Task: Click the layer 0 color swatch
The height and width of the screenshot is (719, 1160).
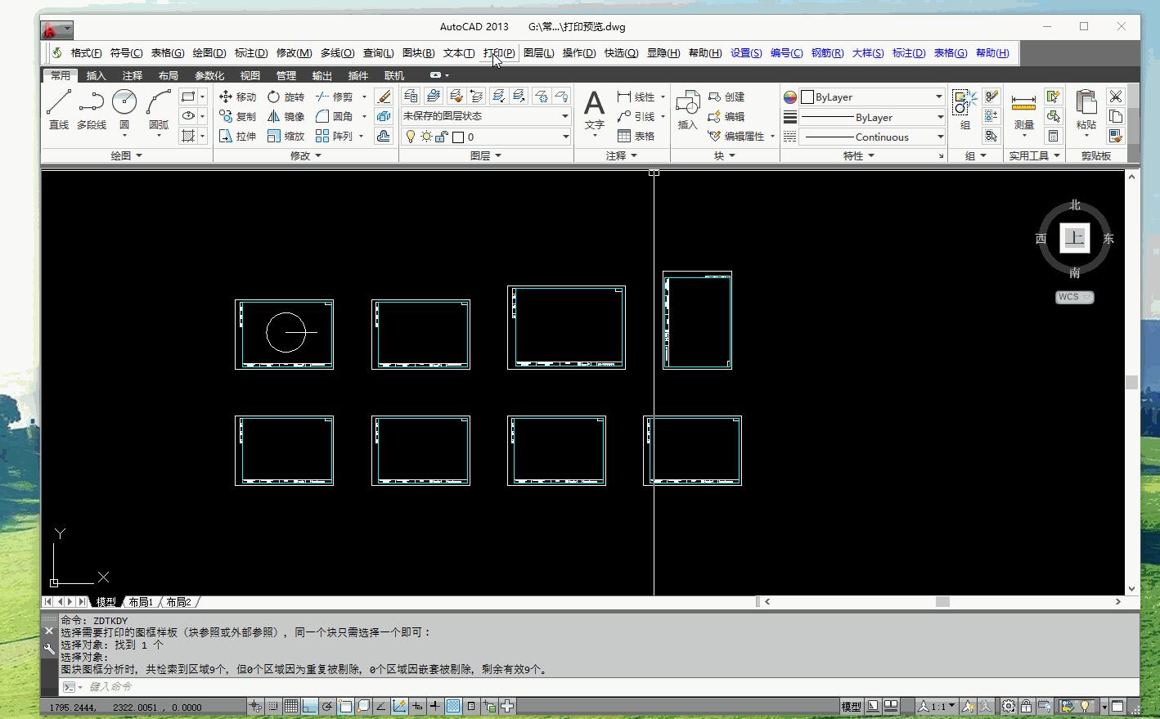Action: (x=458, y=137)
